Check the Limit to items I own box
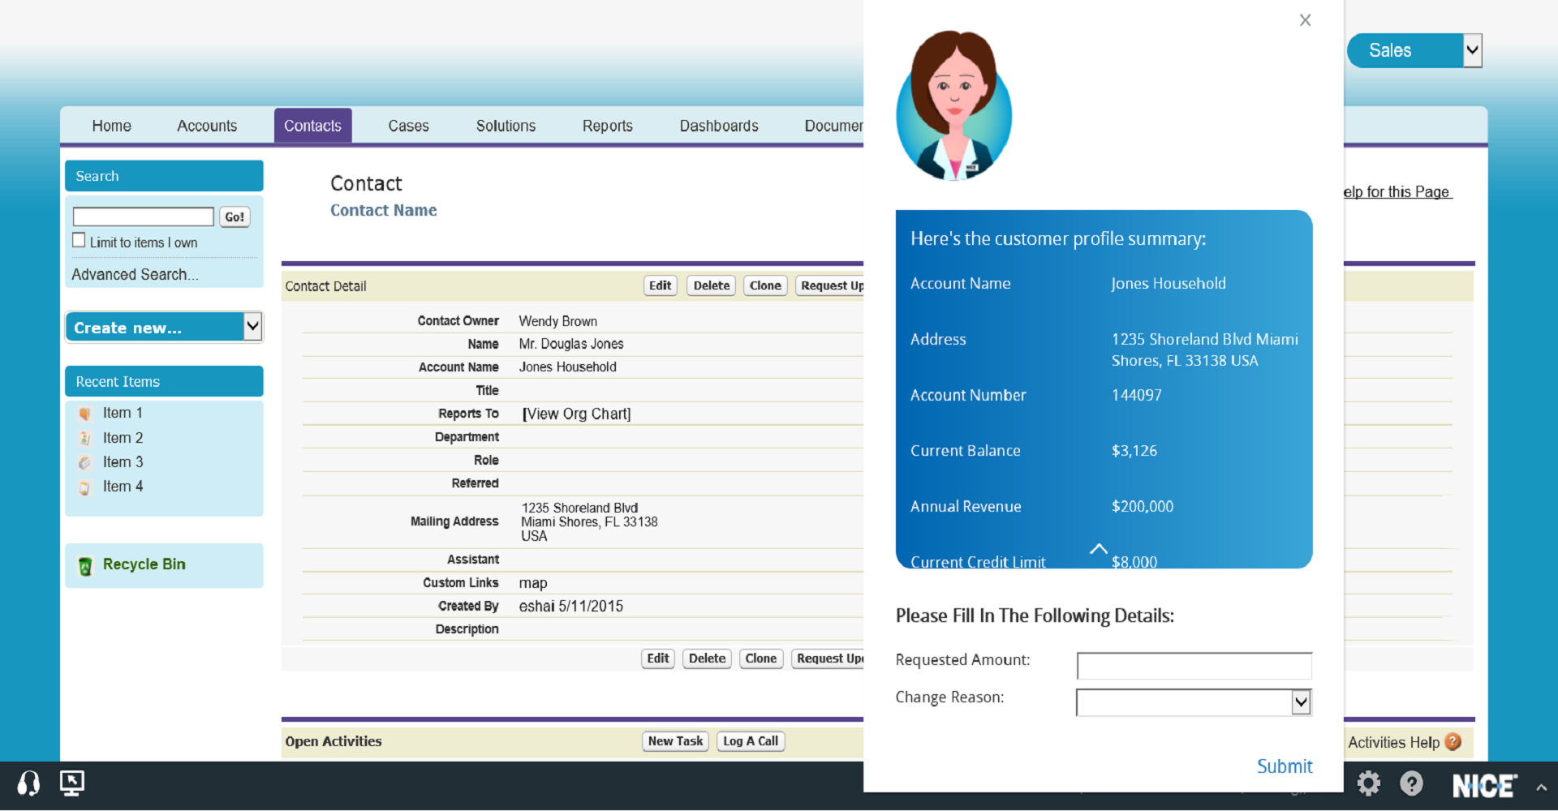 (79, 241)
